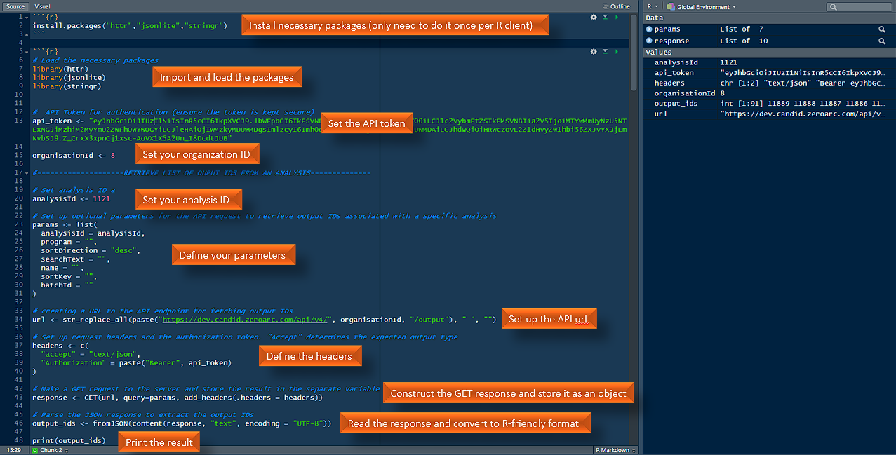Open chunk options gear for the library loading chunk
Image resolution: width=896 pixels, height=455 pixels.
click(594, 51)
